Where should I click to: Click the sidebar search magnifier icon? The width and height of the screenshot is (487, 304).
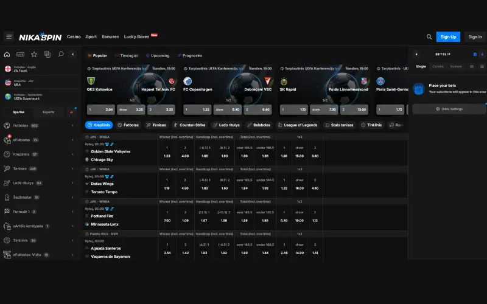point(61,54)
